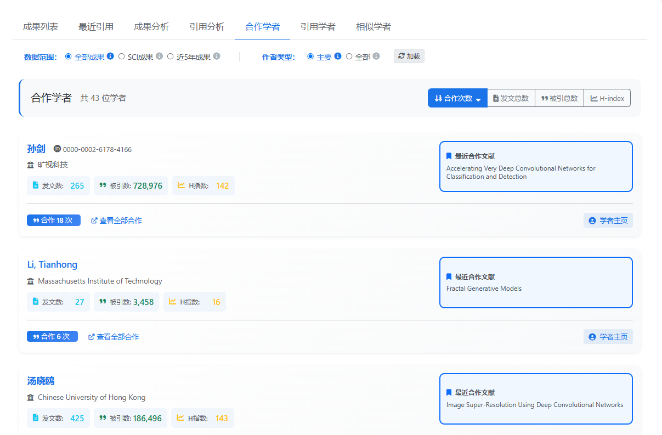Click the chart icon on the H-index sort button
Screen dimensions: 662x435
593,98
